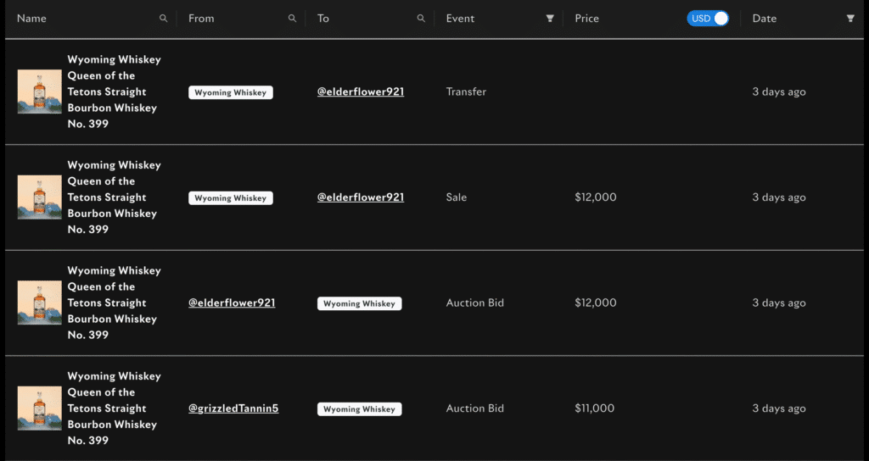Click the To column search icon
869x461 pixels.
point(421,19)
